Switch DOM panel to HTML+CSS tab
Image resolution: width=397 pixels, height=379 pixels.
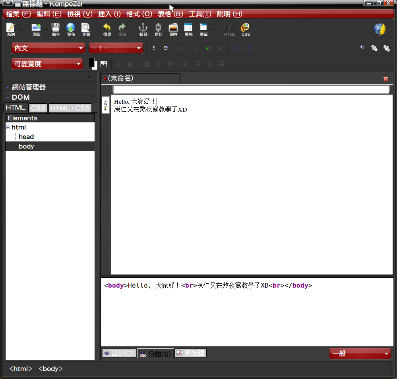click(70, 108)
